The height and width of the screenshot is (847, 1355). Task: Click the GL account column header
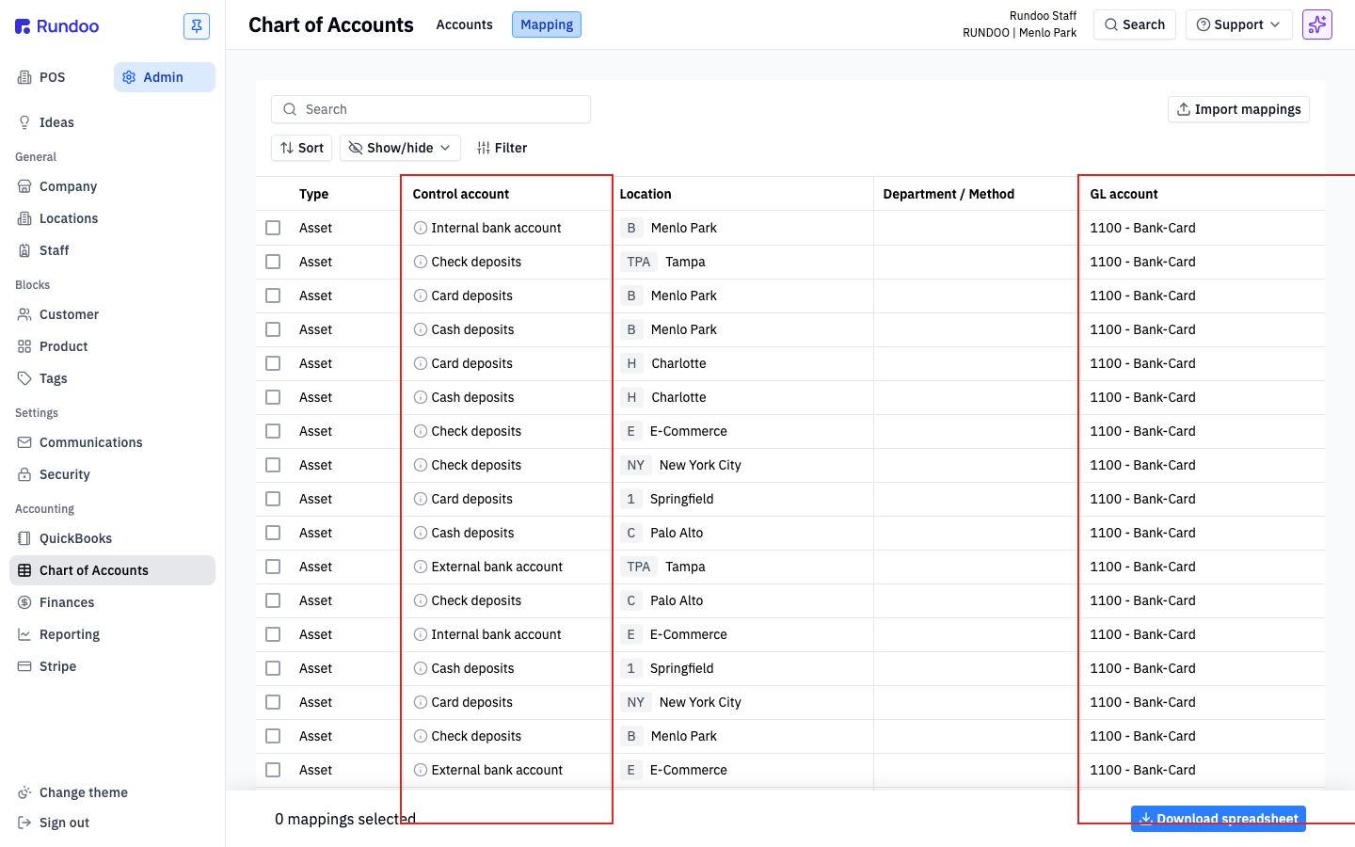(1124, 194)
